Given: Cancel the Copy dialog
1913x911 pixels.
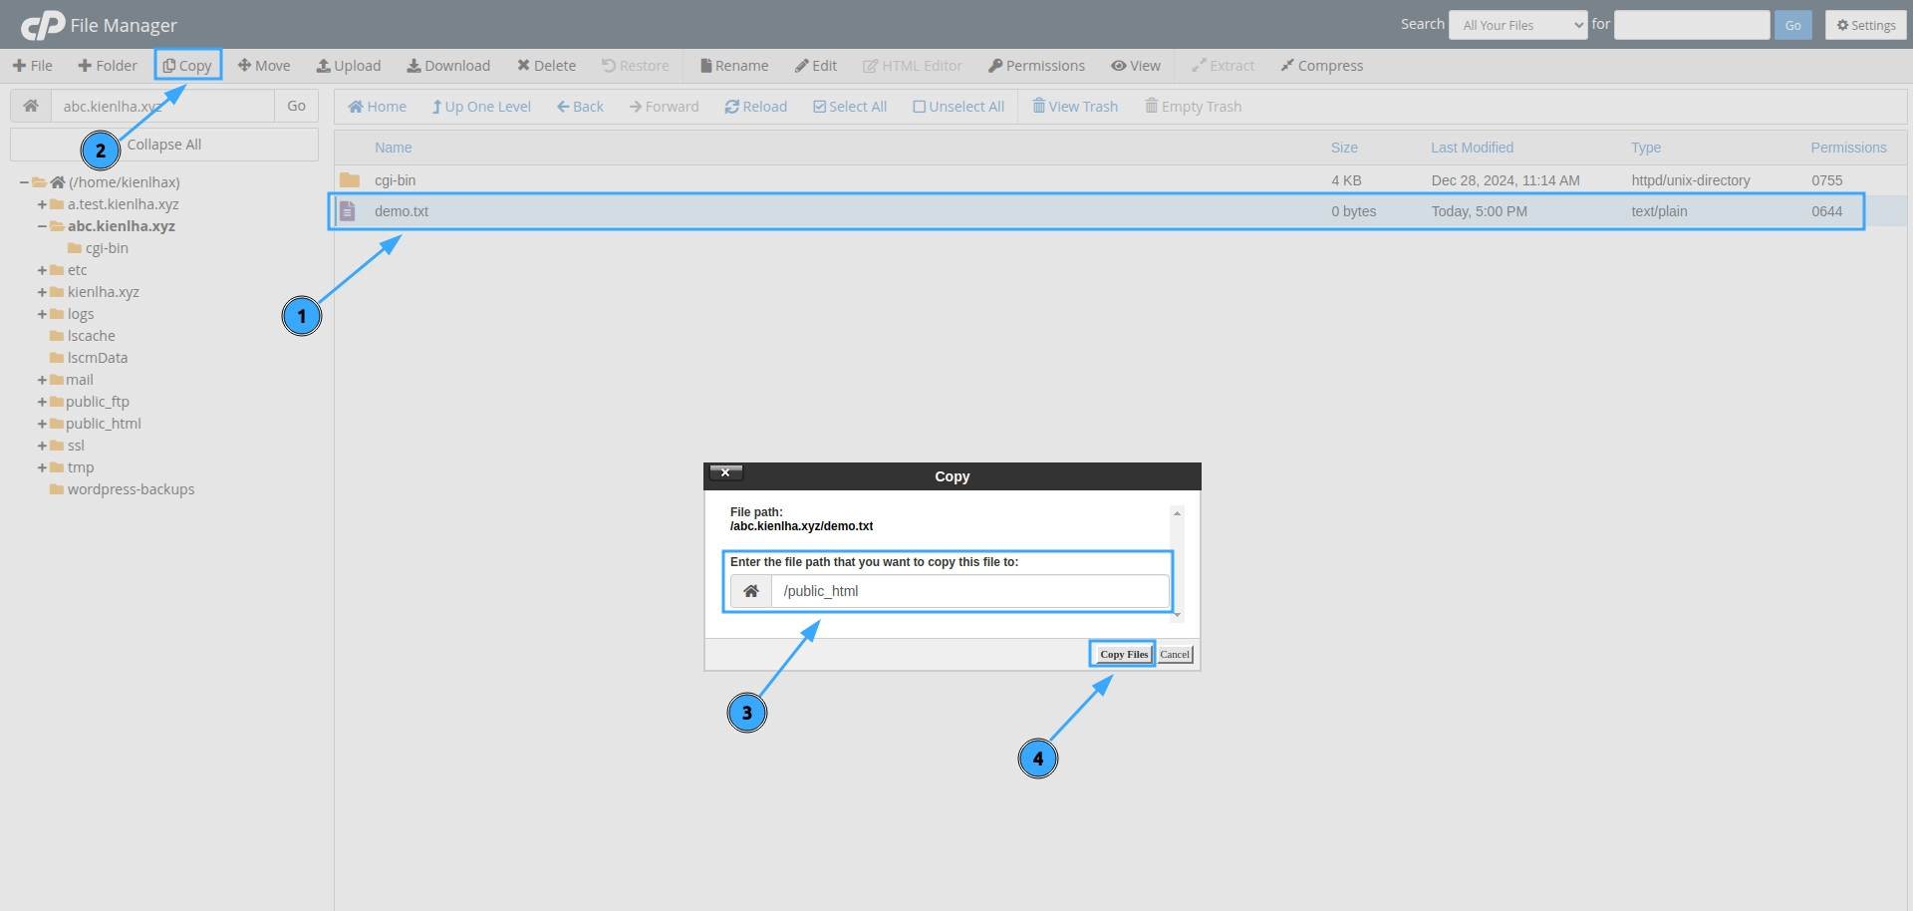Looking at the screenshot, I should 1175,655.
